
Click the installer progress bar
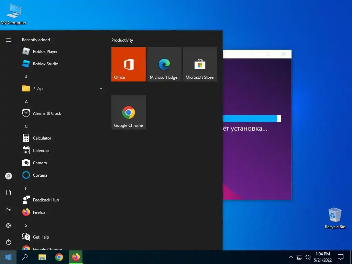coord(252,119)
